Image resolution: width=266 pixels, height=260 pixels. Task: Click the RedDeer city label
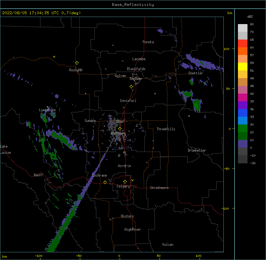click(x=136, y=79)
